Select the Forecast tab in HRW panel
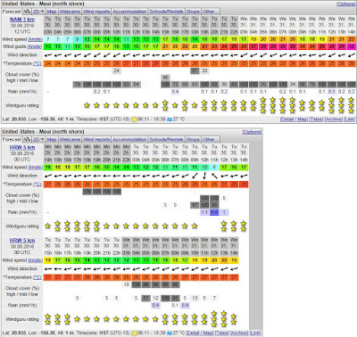357x337 pixels. tap(12, 139)
